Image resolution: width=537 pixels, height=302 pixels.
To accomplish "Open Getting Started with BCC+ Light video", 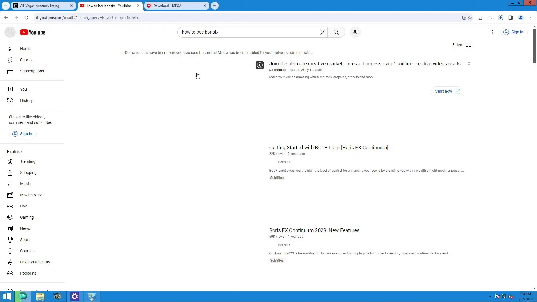I will pyautogui.click(x=328, y=148).
